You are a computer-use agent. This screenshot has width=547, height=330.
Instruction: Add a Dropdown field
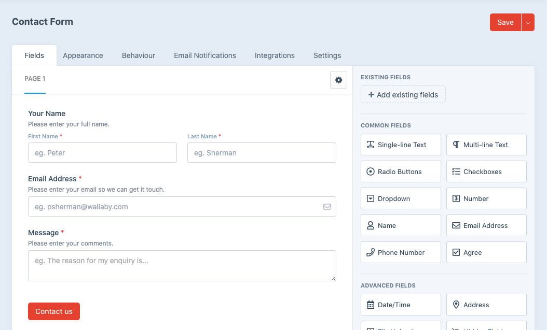[x=401, y=198]
